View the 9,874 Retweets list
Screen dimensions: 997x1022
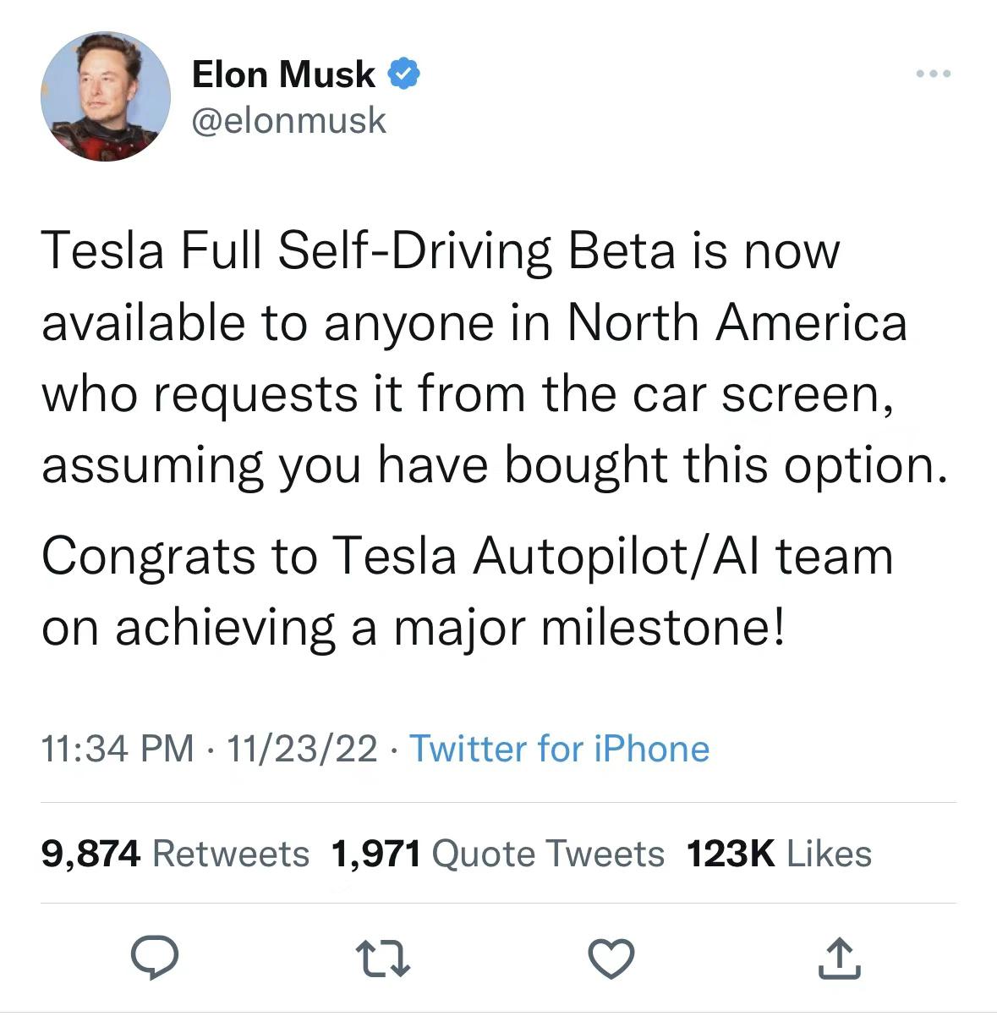(x=175, y=853)
